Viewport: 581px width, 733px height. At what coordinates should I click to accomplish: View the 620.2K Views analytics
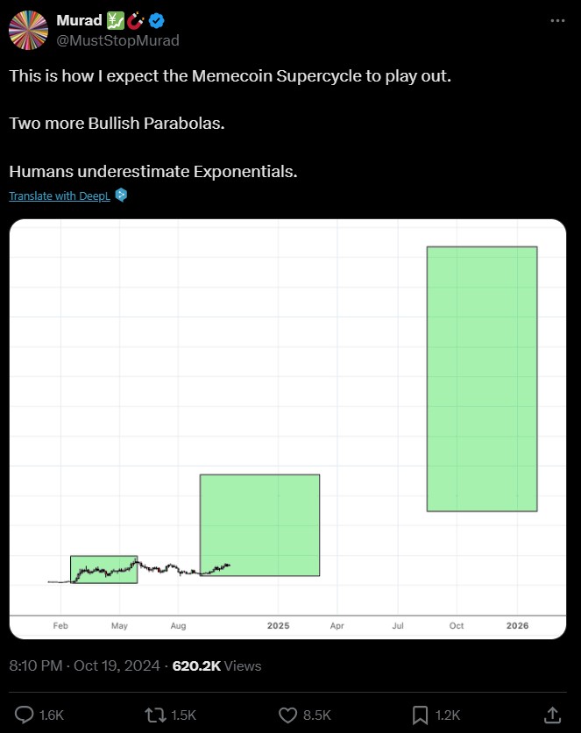(216, 665)
